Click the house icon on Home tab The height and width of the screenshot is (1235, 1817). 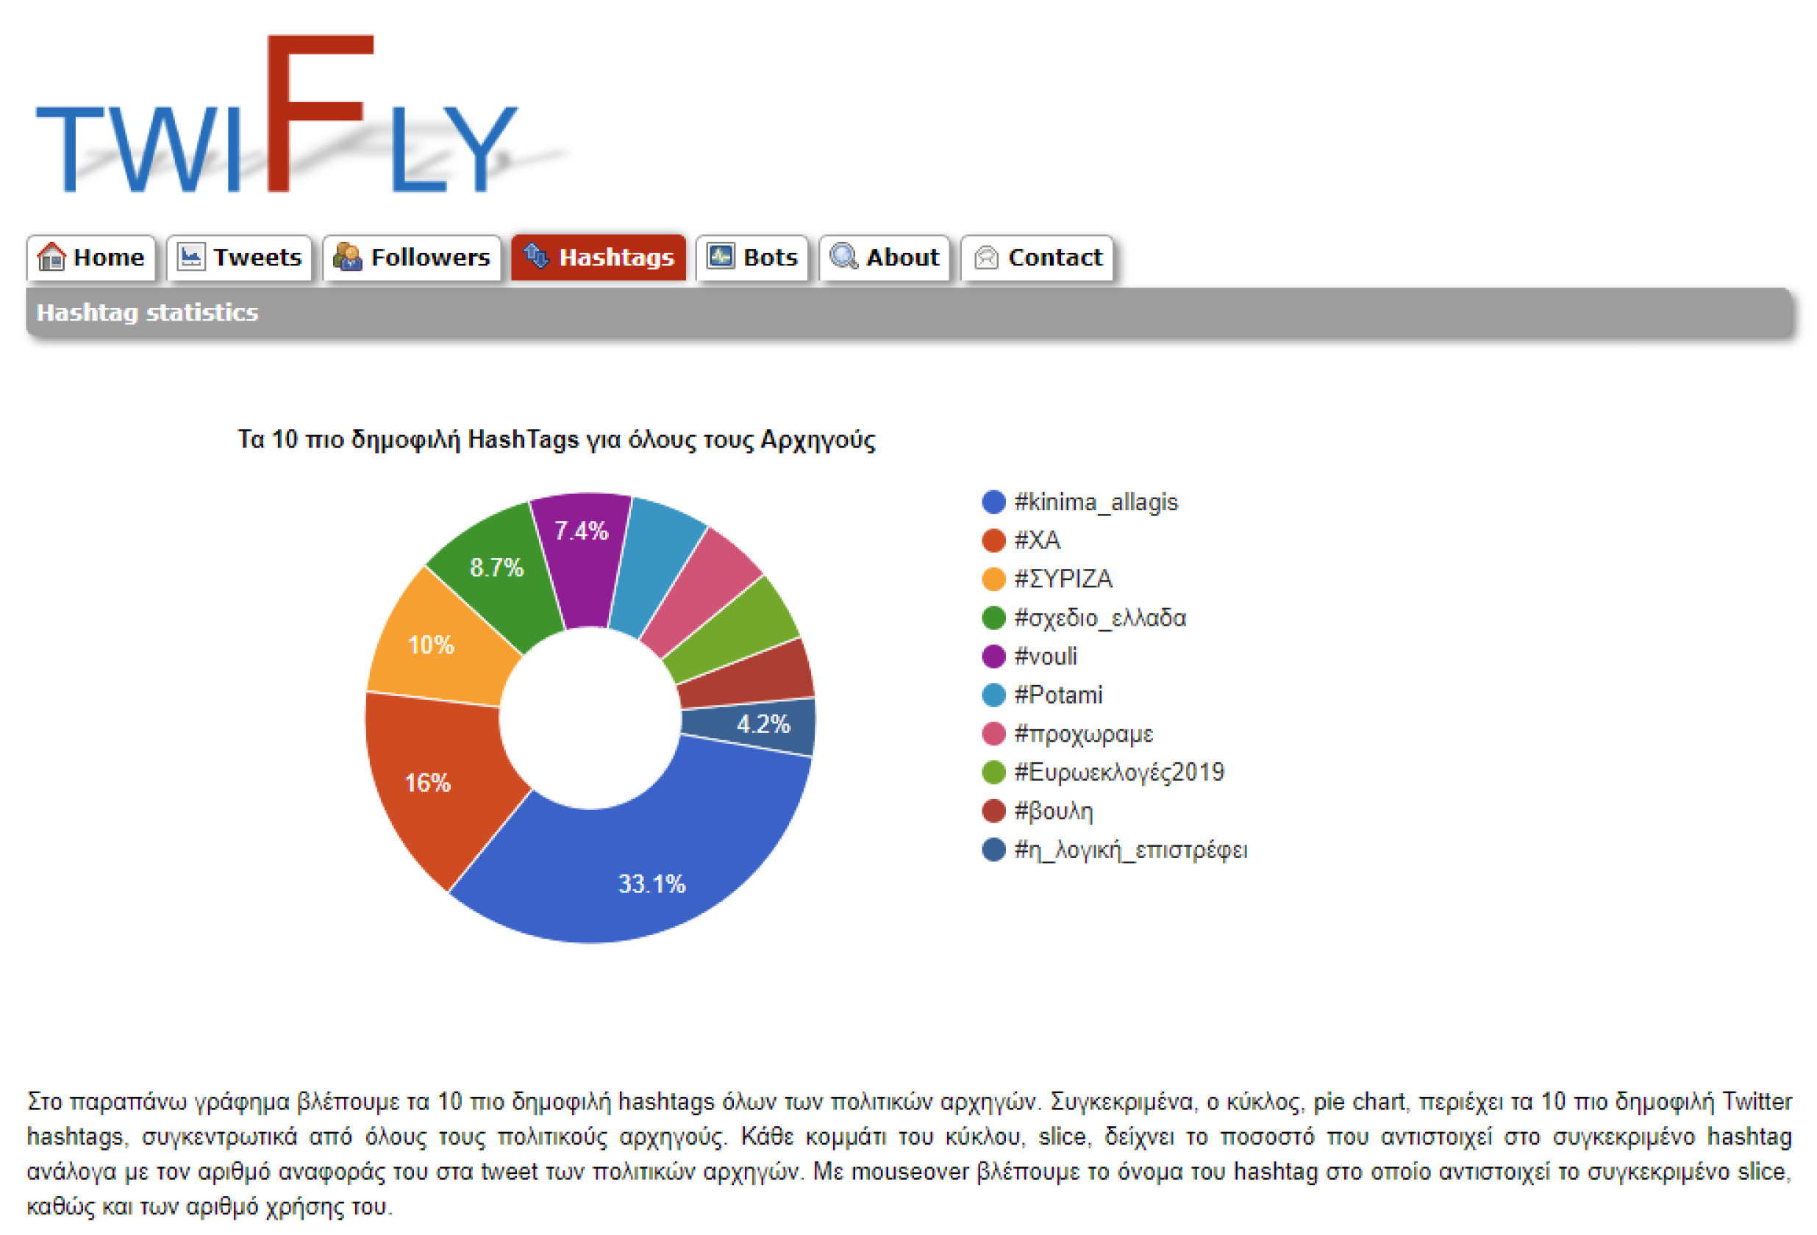pos(51,257)
